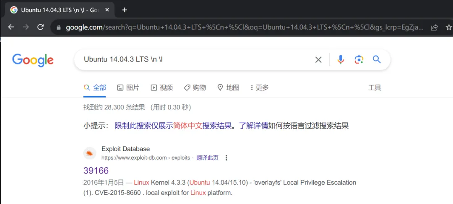Screen dimensions: 453x204
Task: Switch to the 图片 images tab
Action: tap(128, 88)
